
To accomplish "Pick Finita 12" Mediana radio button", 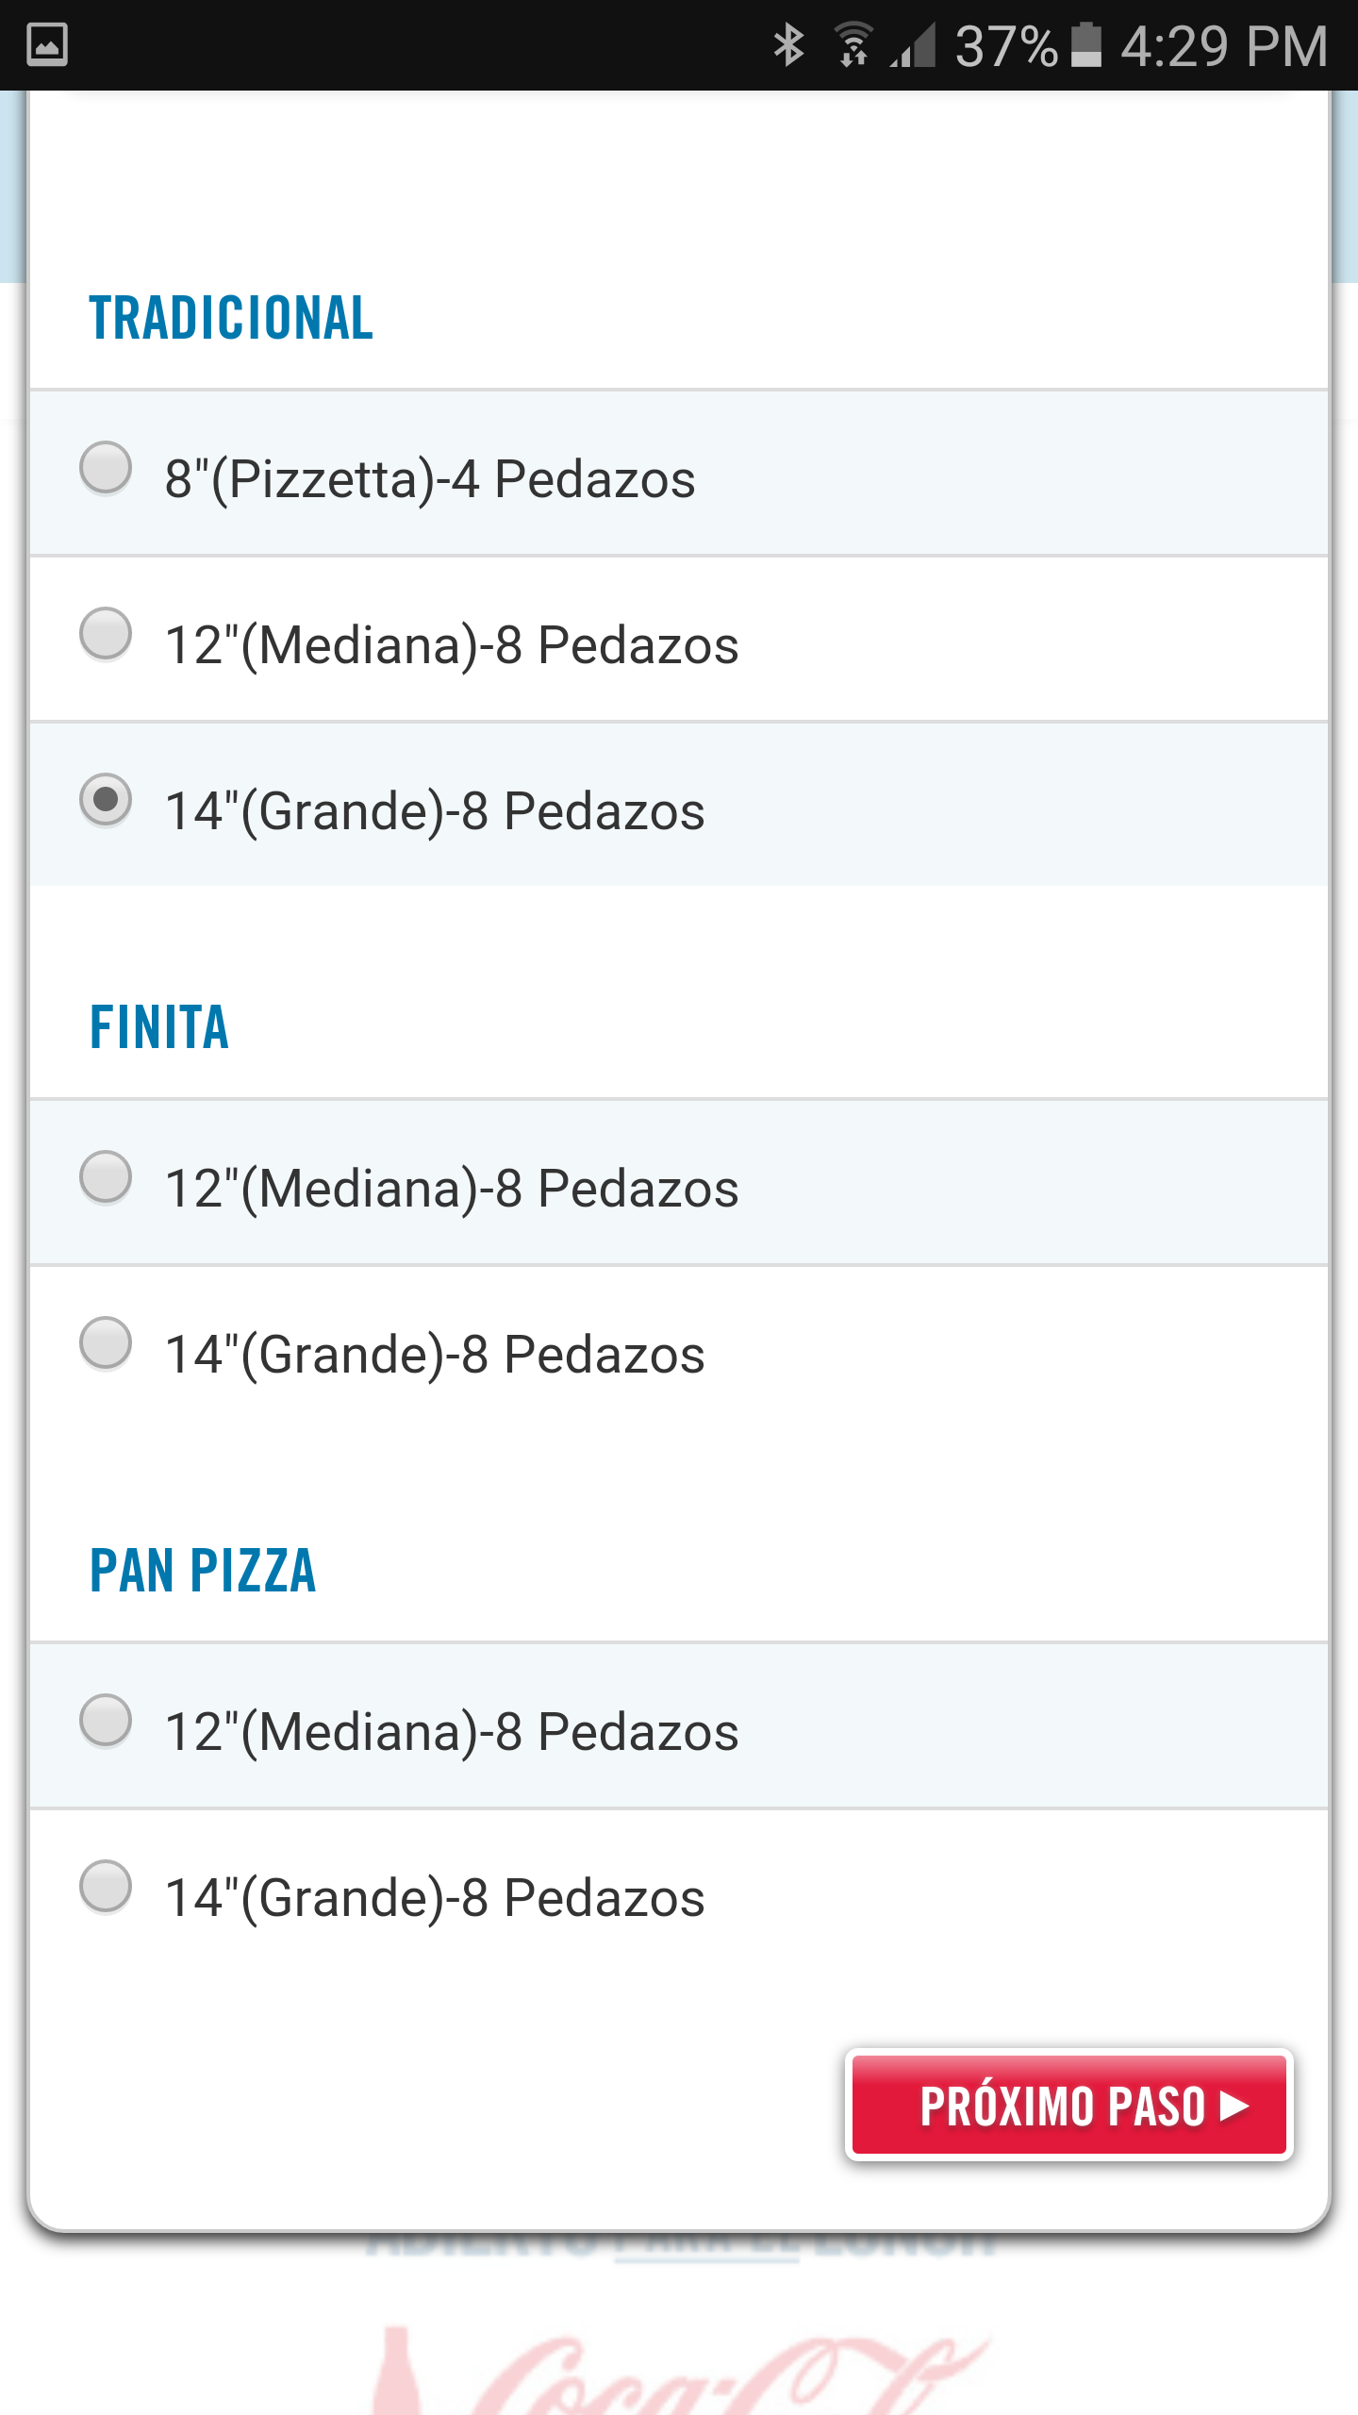I will [x=106, y=1177].
